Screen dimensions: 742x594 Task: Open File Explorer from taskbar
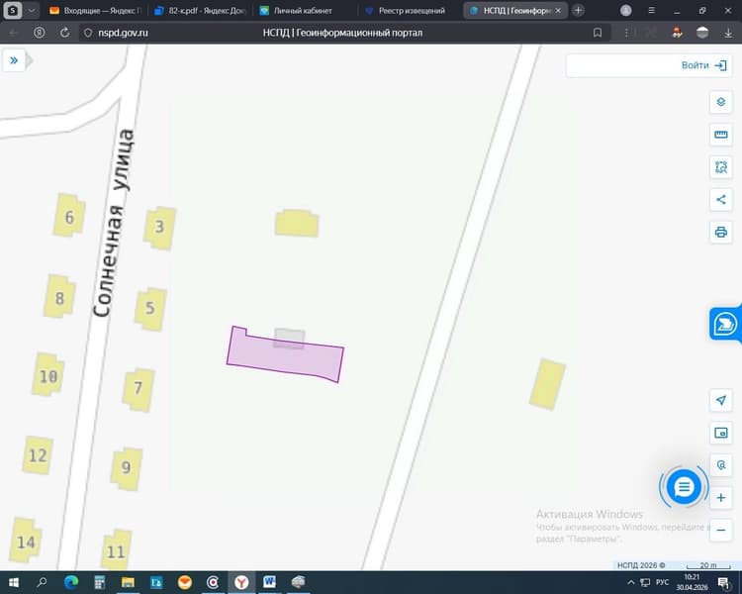(x=128, y=582)
